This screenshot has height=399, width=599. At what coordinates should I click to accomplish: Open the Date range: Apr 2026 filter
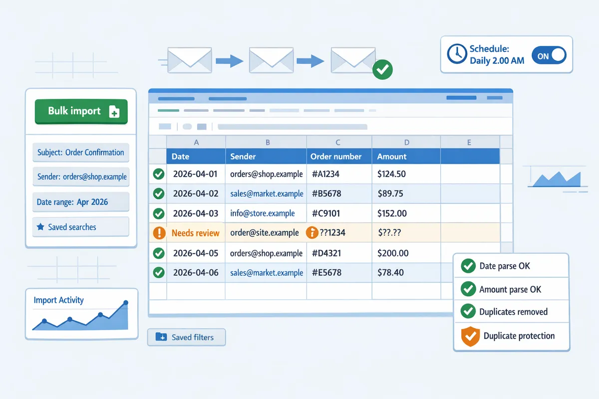pos(81,202)
